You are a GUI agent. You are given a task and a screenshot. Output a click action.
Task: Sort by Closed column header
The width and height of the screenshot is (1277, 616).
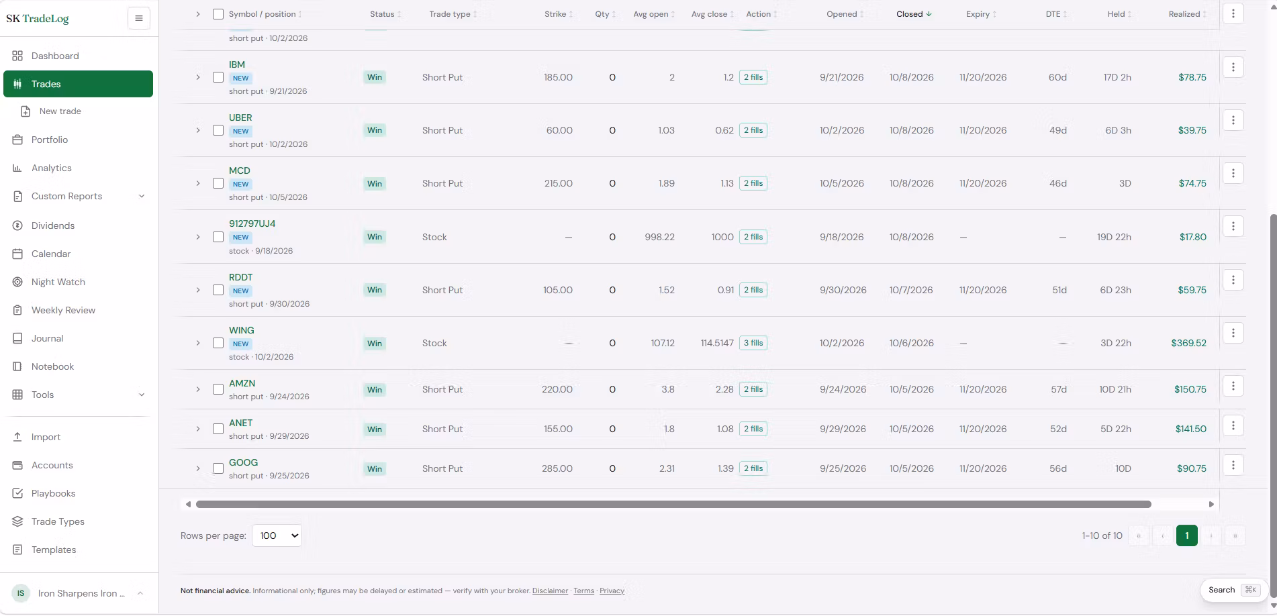914,14
